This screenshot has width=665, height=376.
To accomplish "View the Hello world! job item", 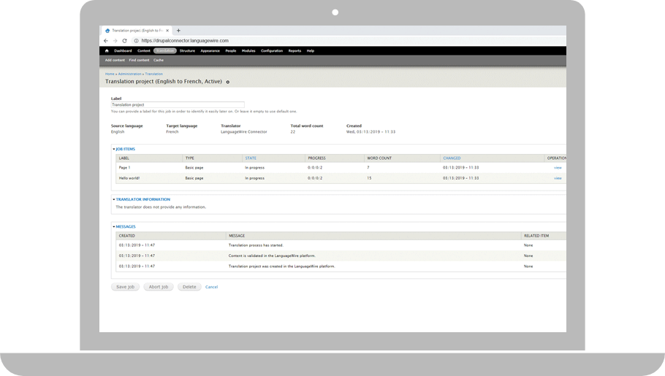I will (558, 178).
